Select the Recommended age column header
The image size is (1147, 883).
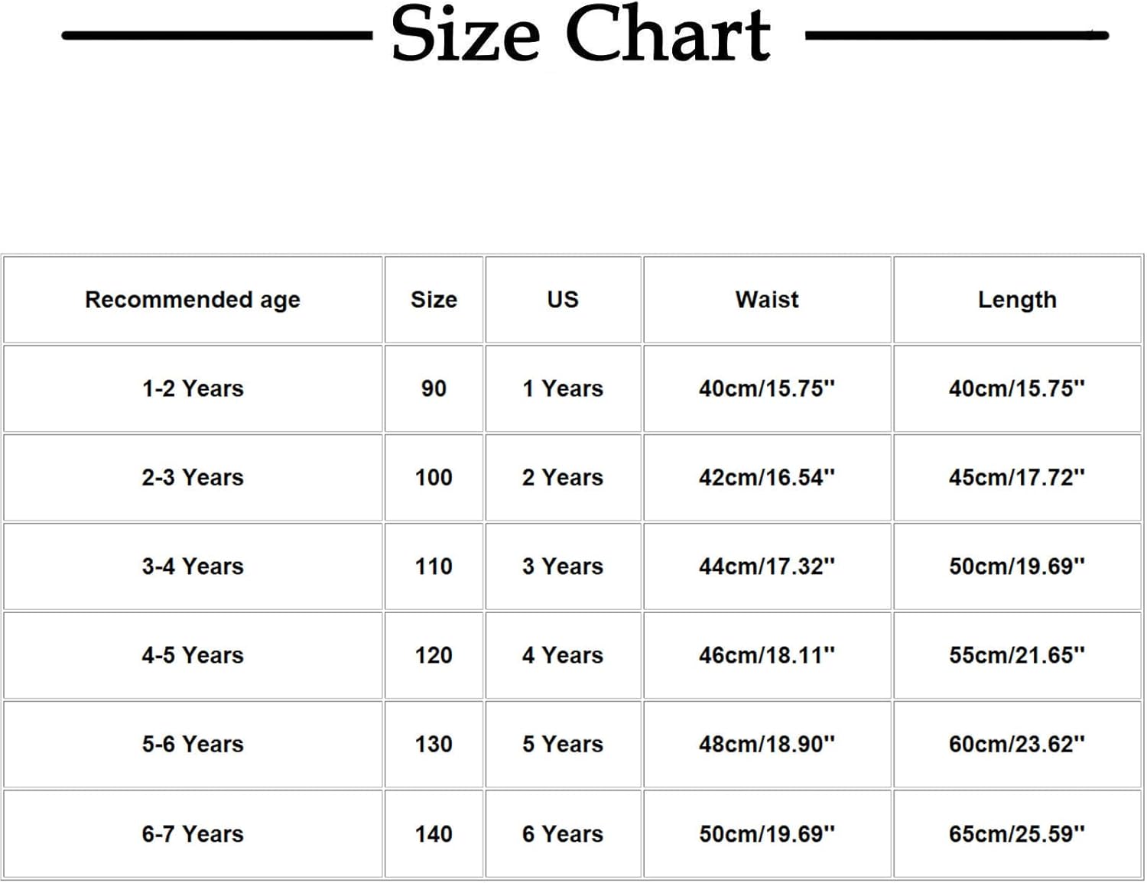193,300
